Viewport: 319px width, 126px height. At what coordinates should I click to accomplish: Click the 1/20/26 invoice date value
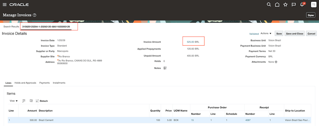pos(61,40)
